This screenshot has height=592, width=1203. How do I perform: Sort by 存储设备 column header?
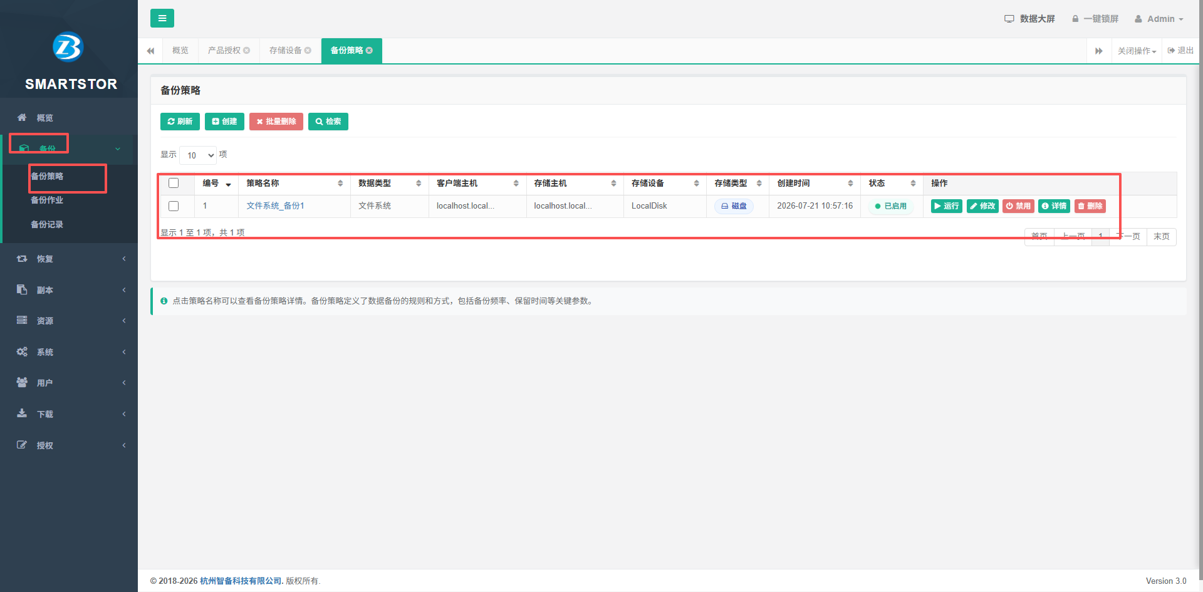(x=665, y=183)
